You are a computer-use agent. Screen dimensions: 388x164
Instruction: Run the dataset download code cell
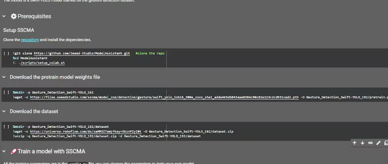[6, 127]
